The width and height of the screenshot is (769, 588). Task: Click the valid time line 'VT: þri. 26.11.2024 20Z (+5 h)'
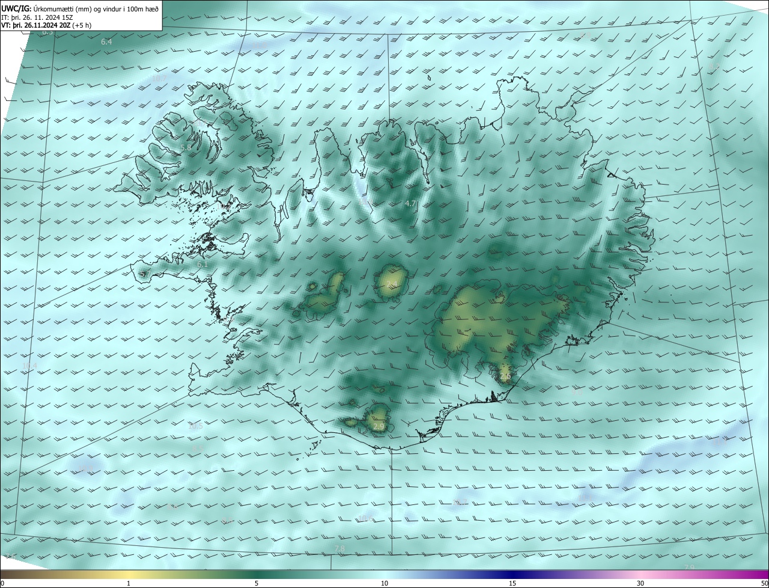(x=46, y=25)
